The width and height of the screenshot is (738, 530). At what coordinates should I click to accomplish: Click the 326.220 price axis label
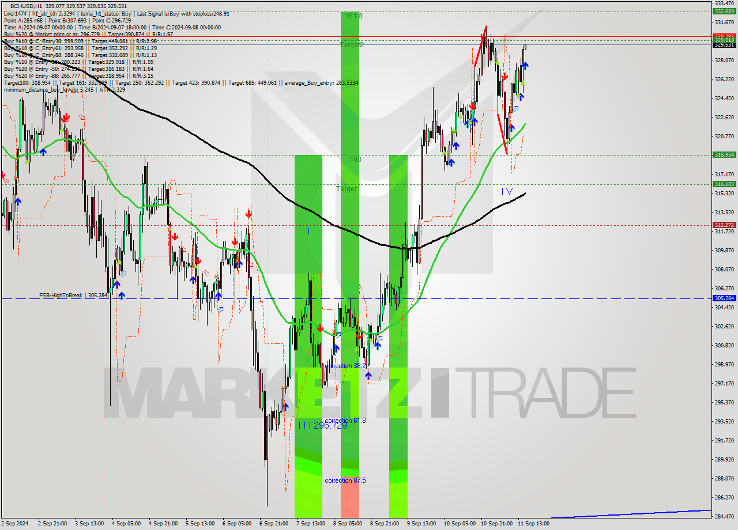724,79
